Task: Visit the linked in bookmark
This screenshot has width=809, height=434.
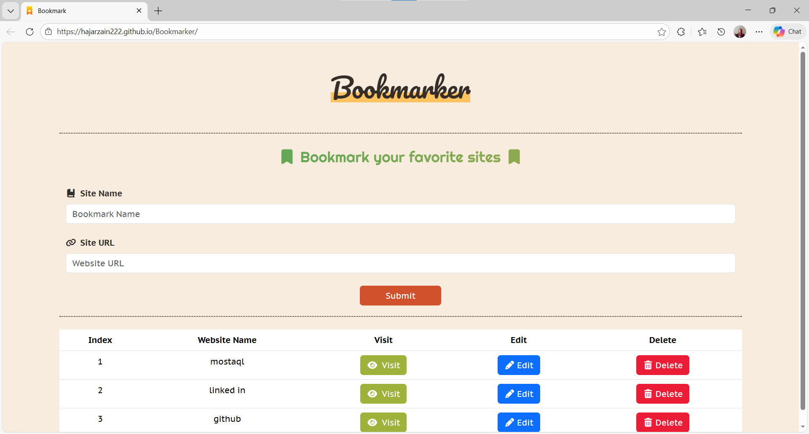Action: 383,394
